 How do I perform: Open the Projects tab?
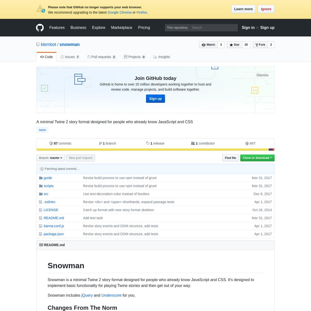(135, 57)
